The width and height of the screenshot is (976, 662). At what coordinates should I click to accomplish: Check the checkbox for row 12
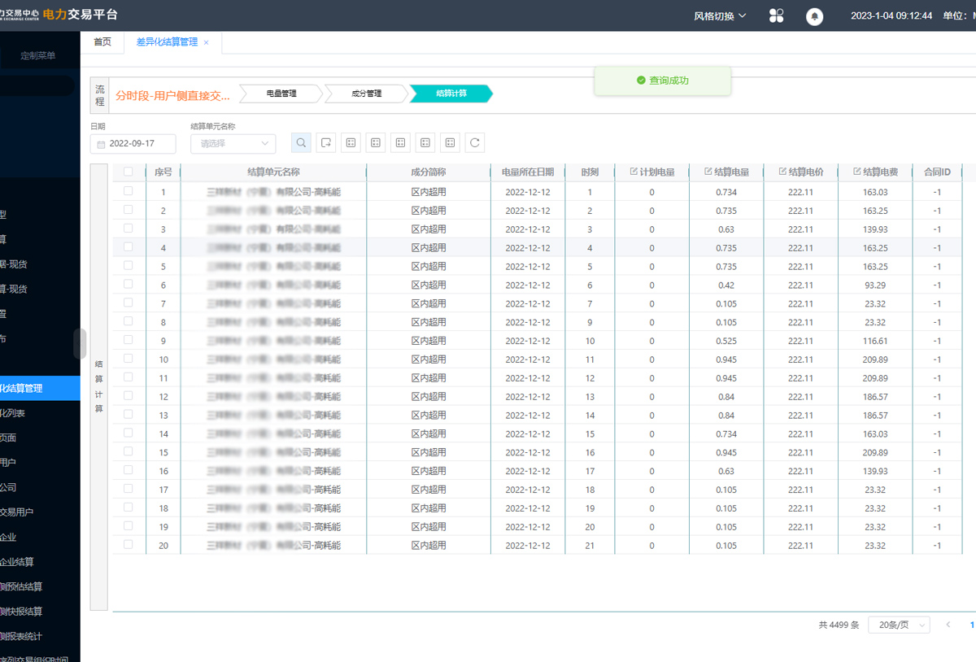(129, 396)
